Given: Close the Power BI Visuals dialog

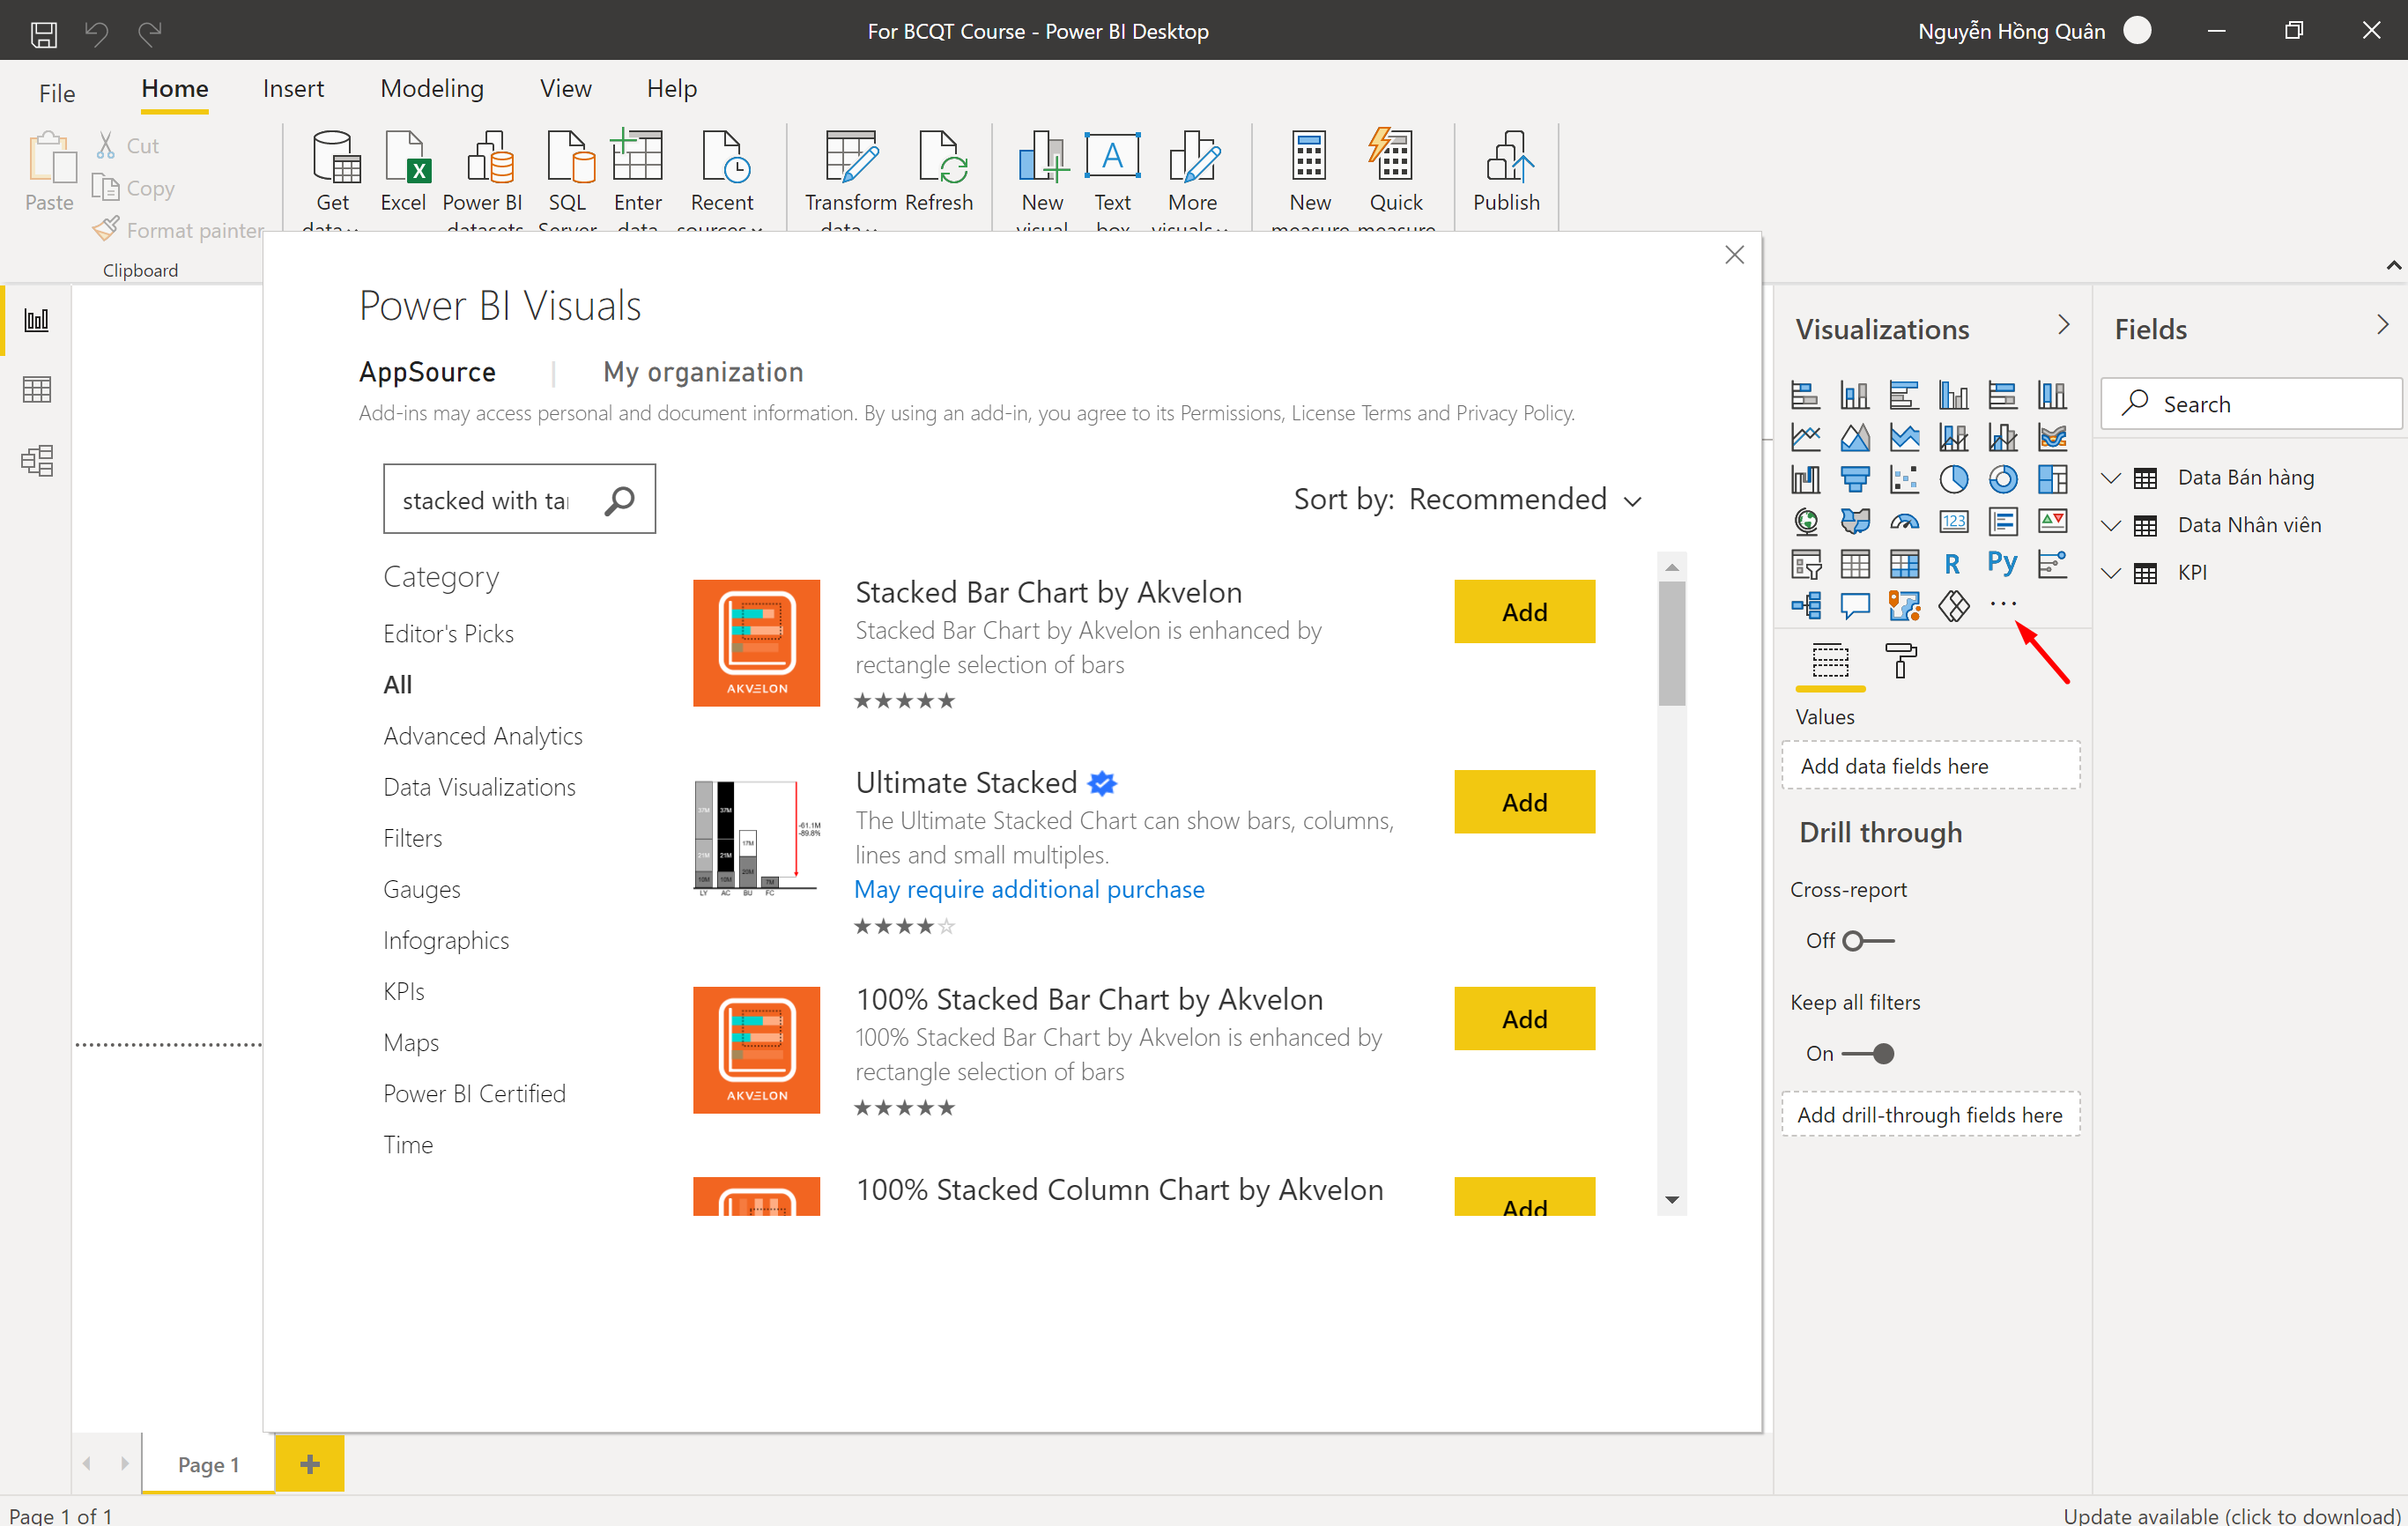Looking at the screenshot, I should coord(1734,255).
